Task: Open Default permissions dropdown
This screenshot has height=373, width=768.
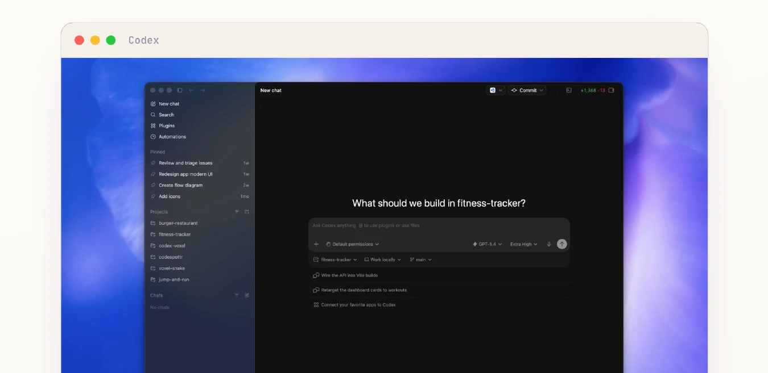Action: tap(352, 244)
